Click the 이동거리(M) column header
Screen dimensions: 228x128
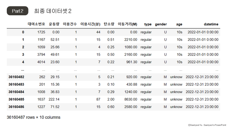tap(128, 24)
